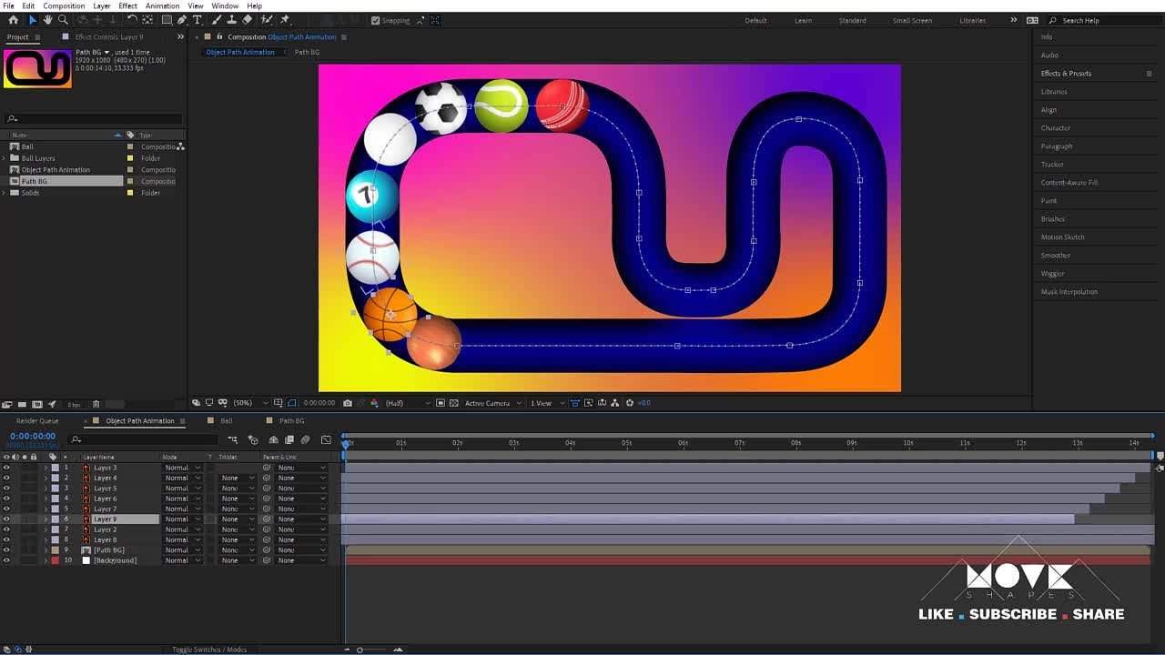The image size is (1165, 655).
Task: Toggle visibility of Layer 3
Action: pos(6,467)
